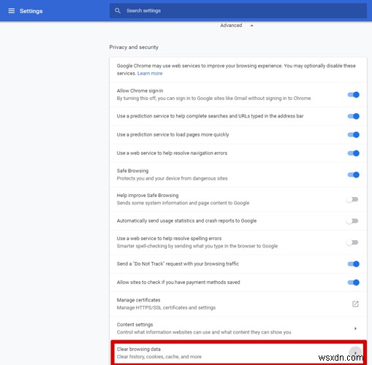Disable Safe Browsing switch
The image size is (372, 365).
(353, 174)
